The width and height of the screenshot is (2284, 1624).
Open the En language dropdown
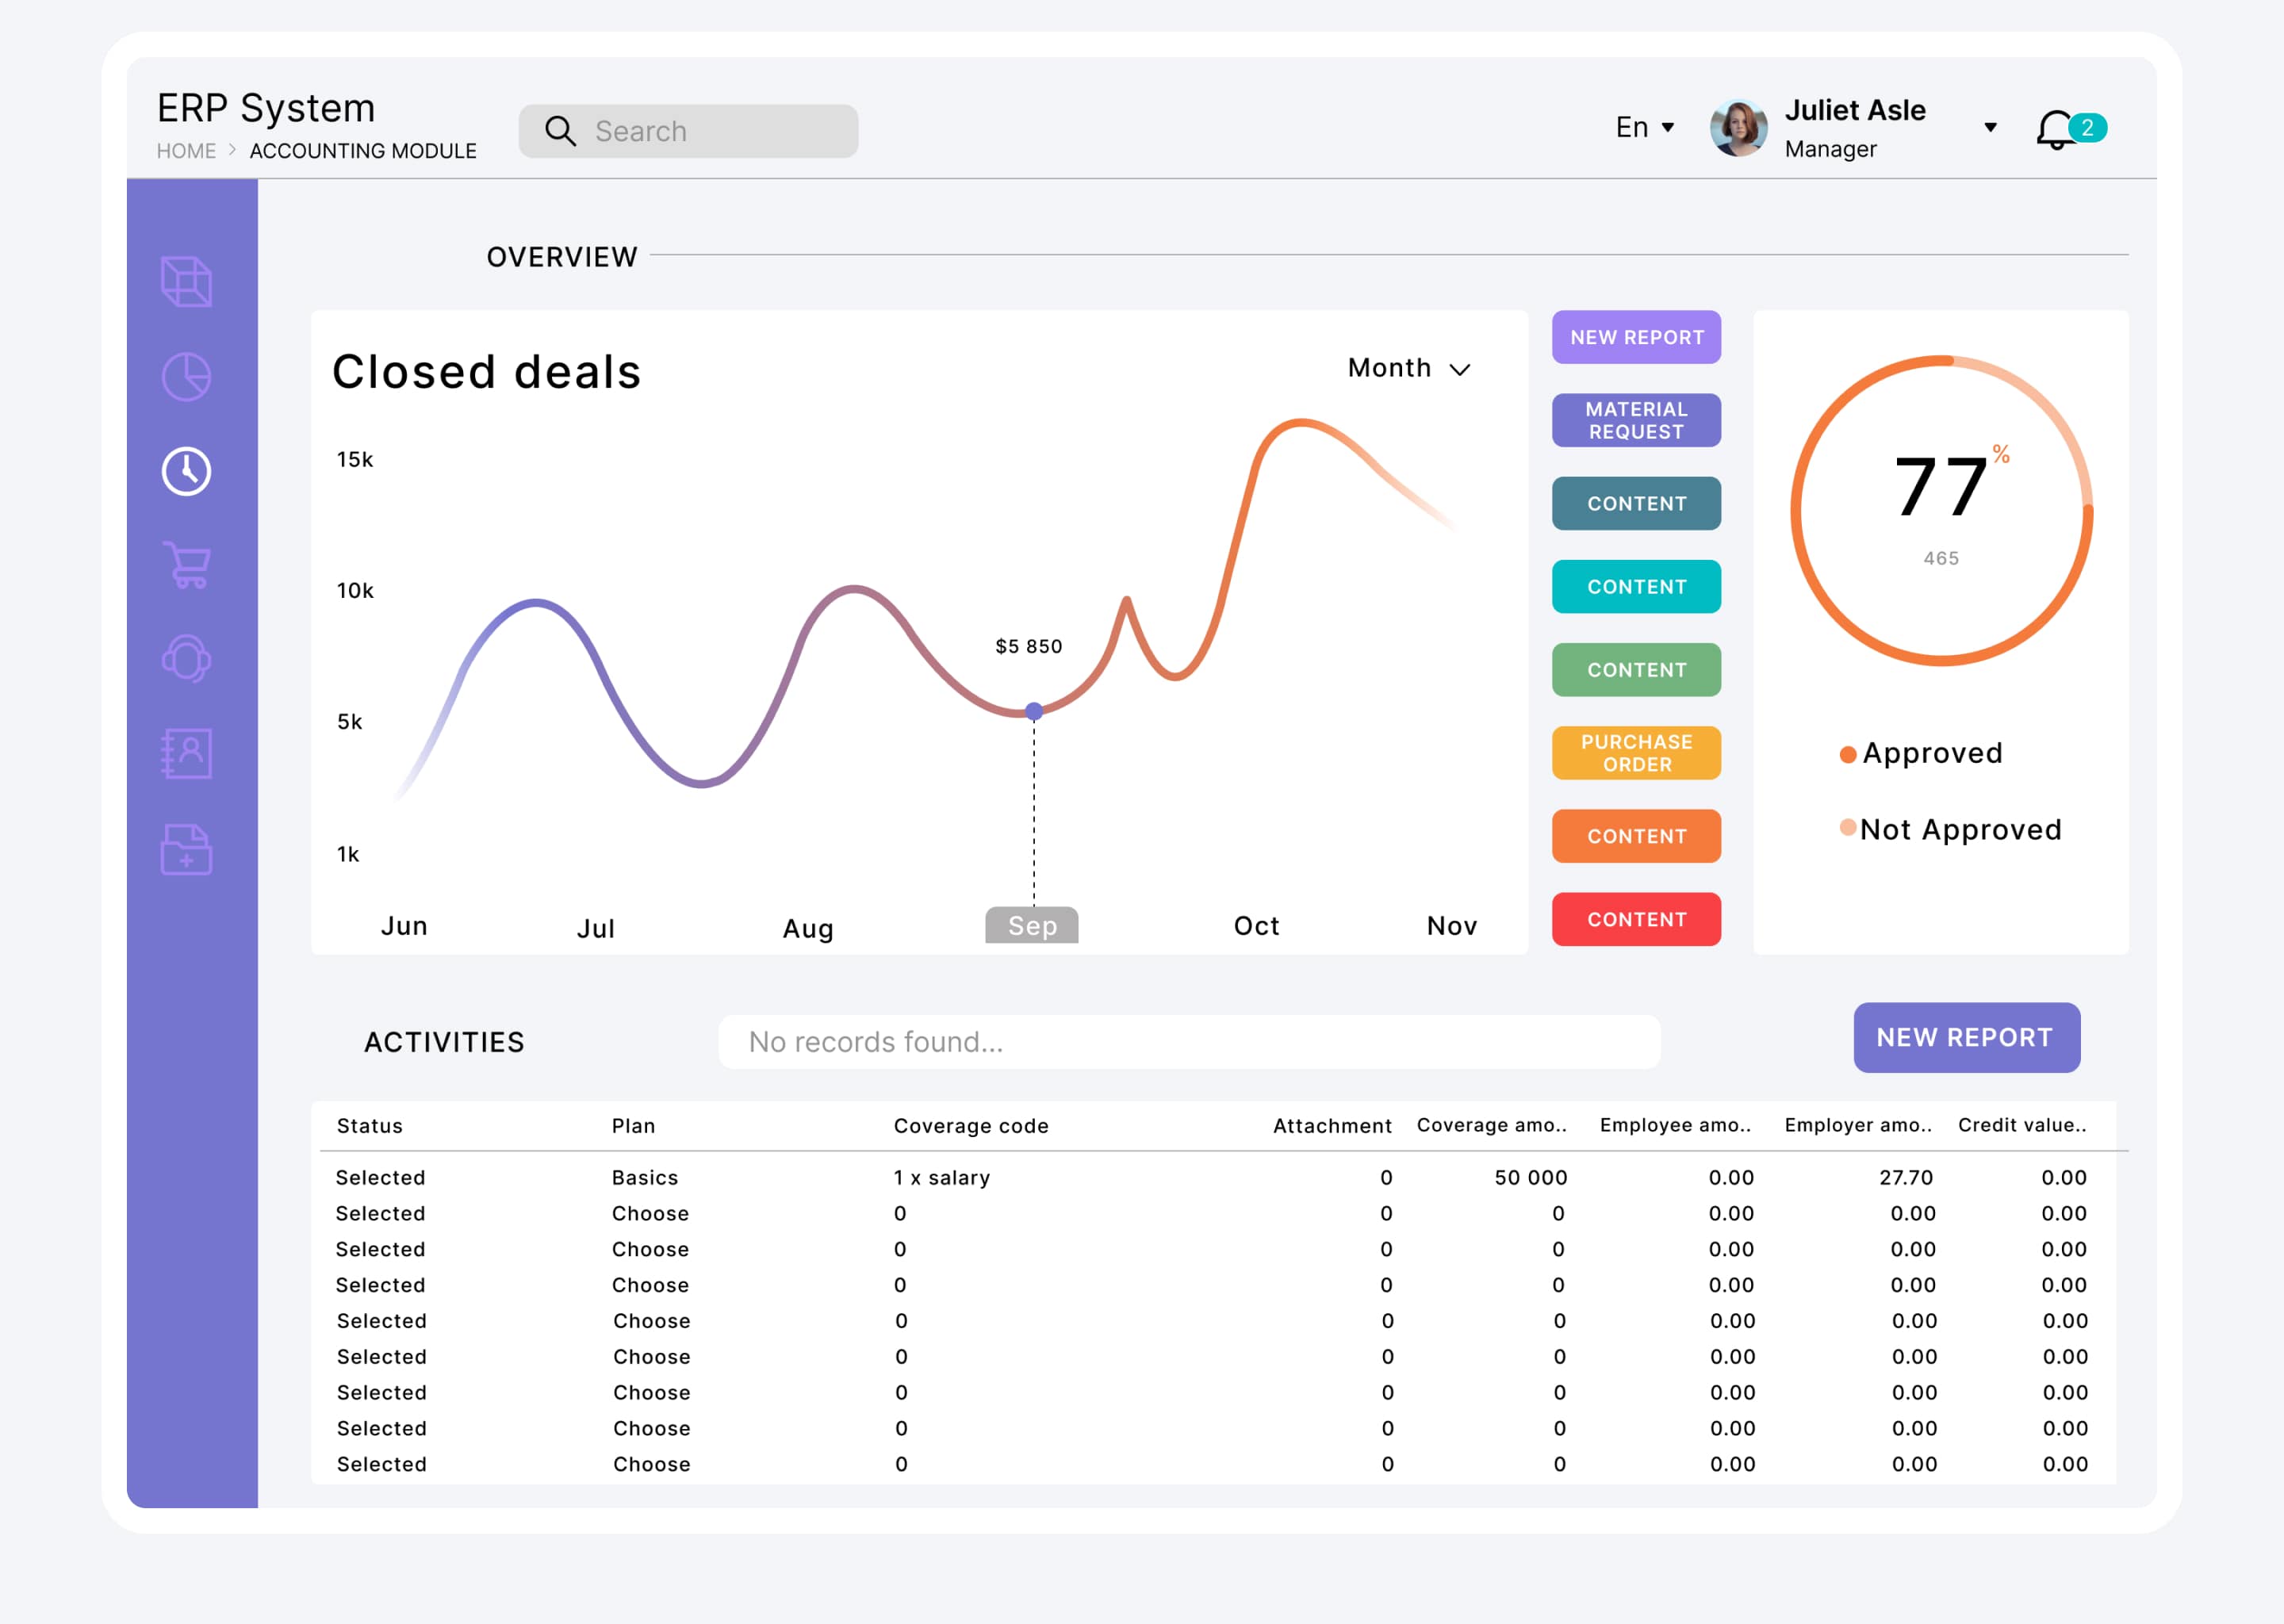click(x=1644, y=127)
